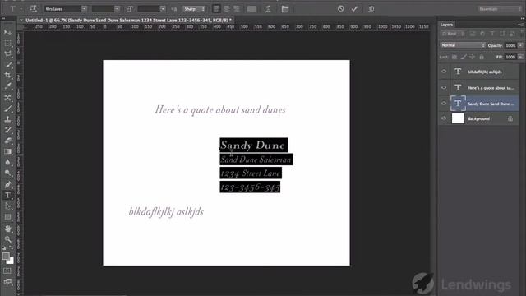Select the Rectangle shape tool
The height and width of the screenshot is (296, 526).
pyautogui.click(x=7, y=217)
